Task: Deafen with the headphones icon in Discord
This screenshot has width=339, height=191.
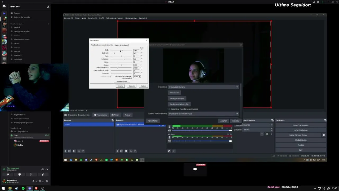Action: (x=40, y=181)
